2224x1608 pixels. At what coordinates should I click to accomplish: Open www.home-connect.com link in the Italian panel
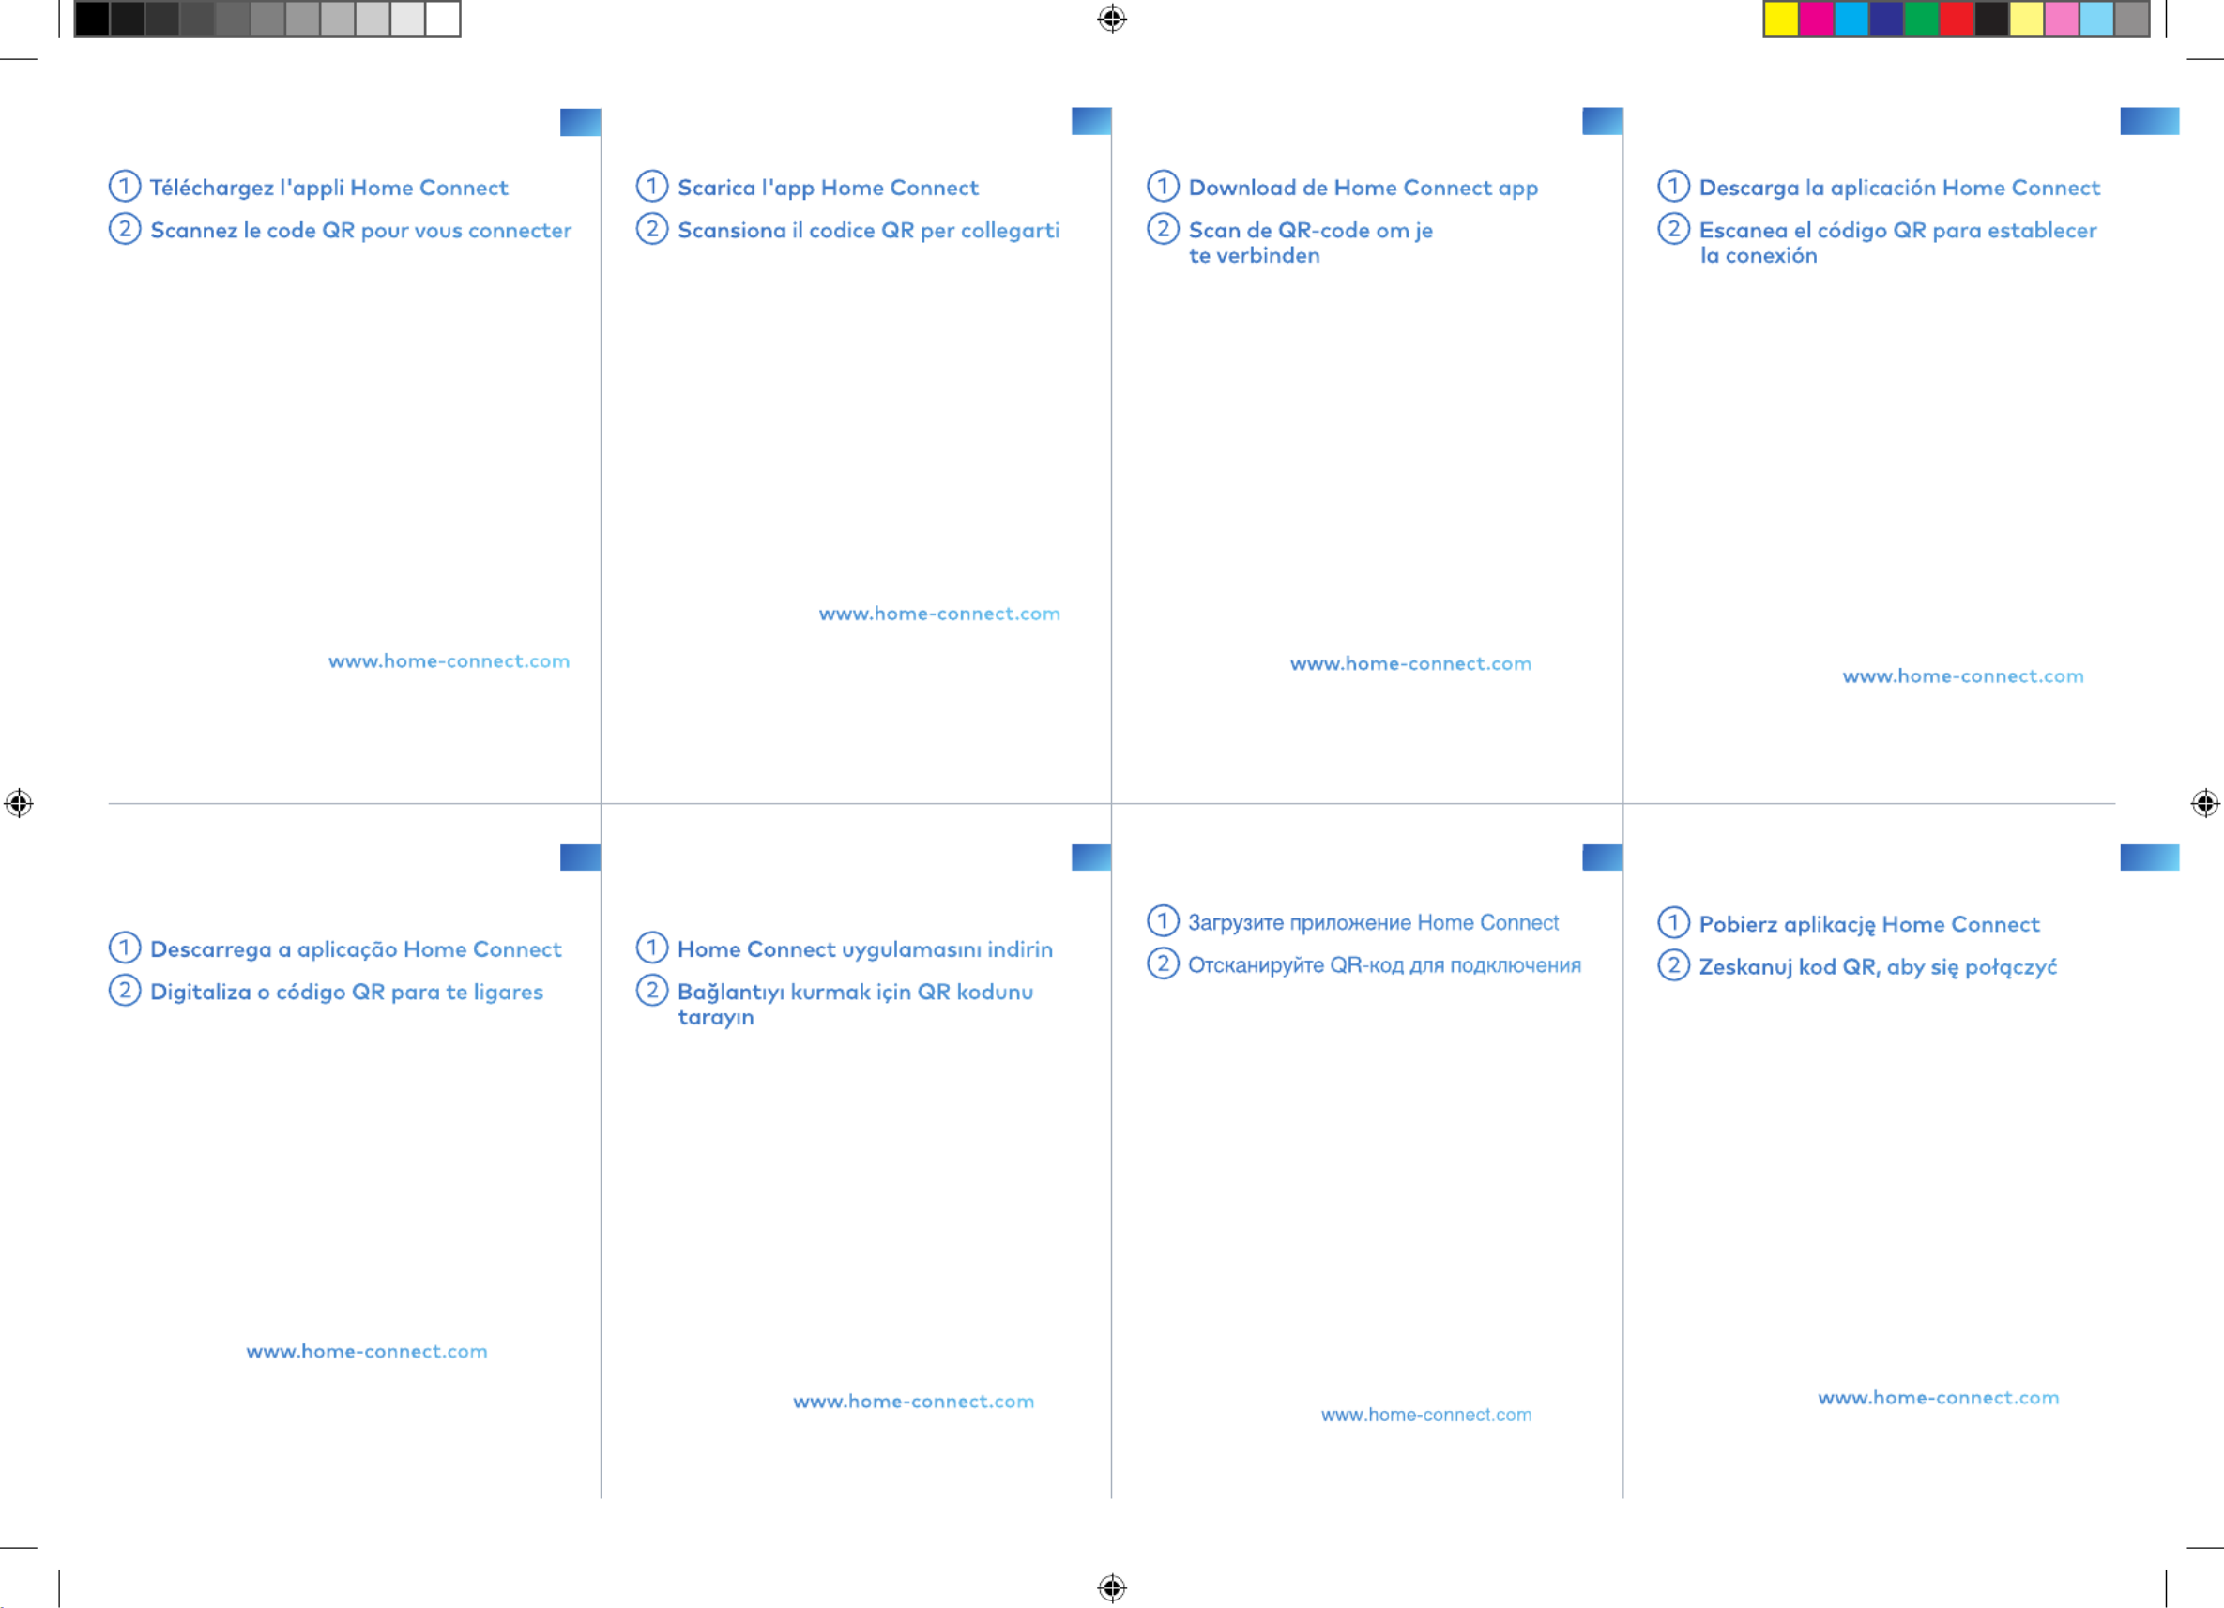(939, 614)
